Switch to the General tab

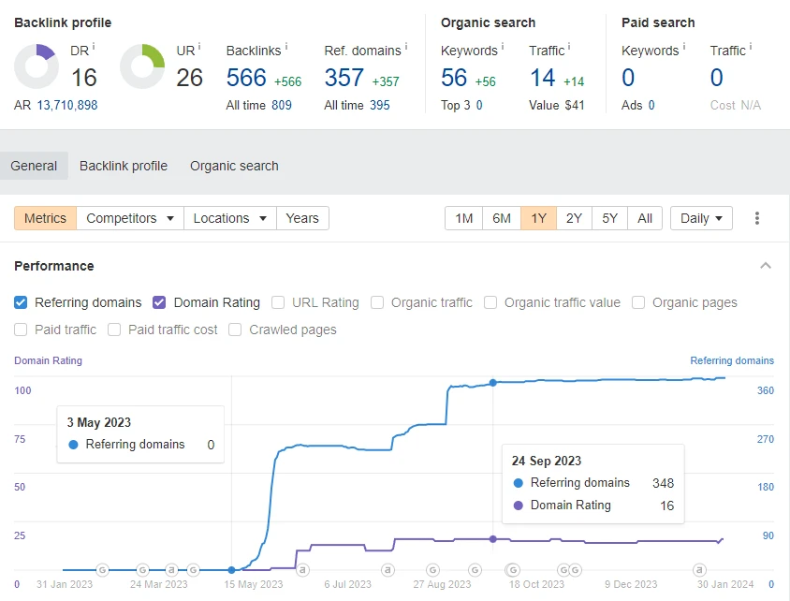[34, 166]
